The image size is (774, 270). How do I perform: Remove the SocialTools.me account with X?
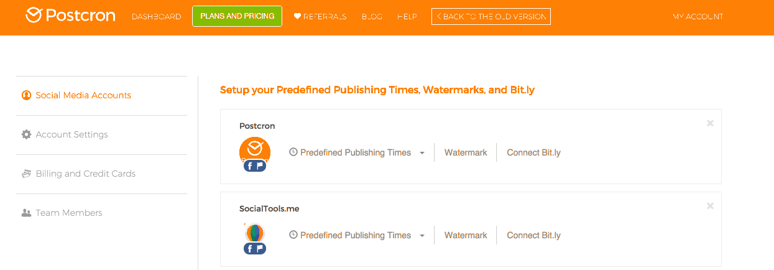[x=710, y=206]
